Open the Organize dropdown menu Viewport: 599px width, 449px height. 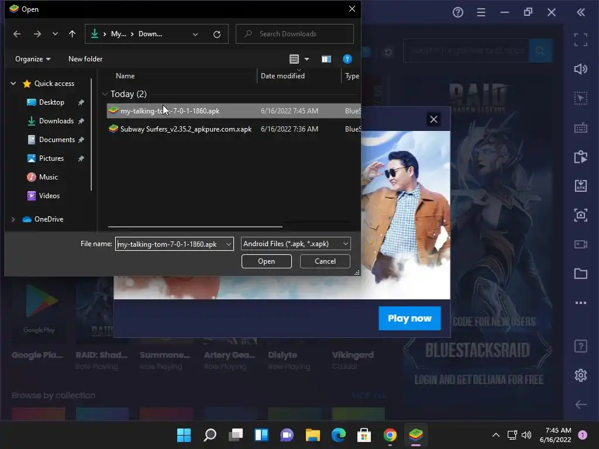[33, 59]
